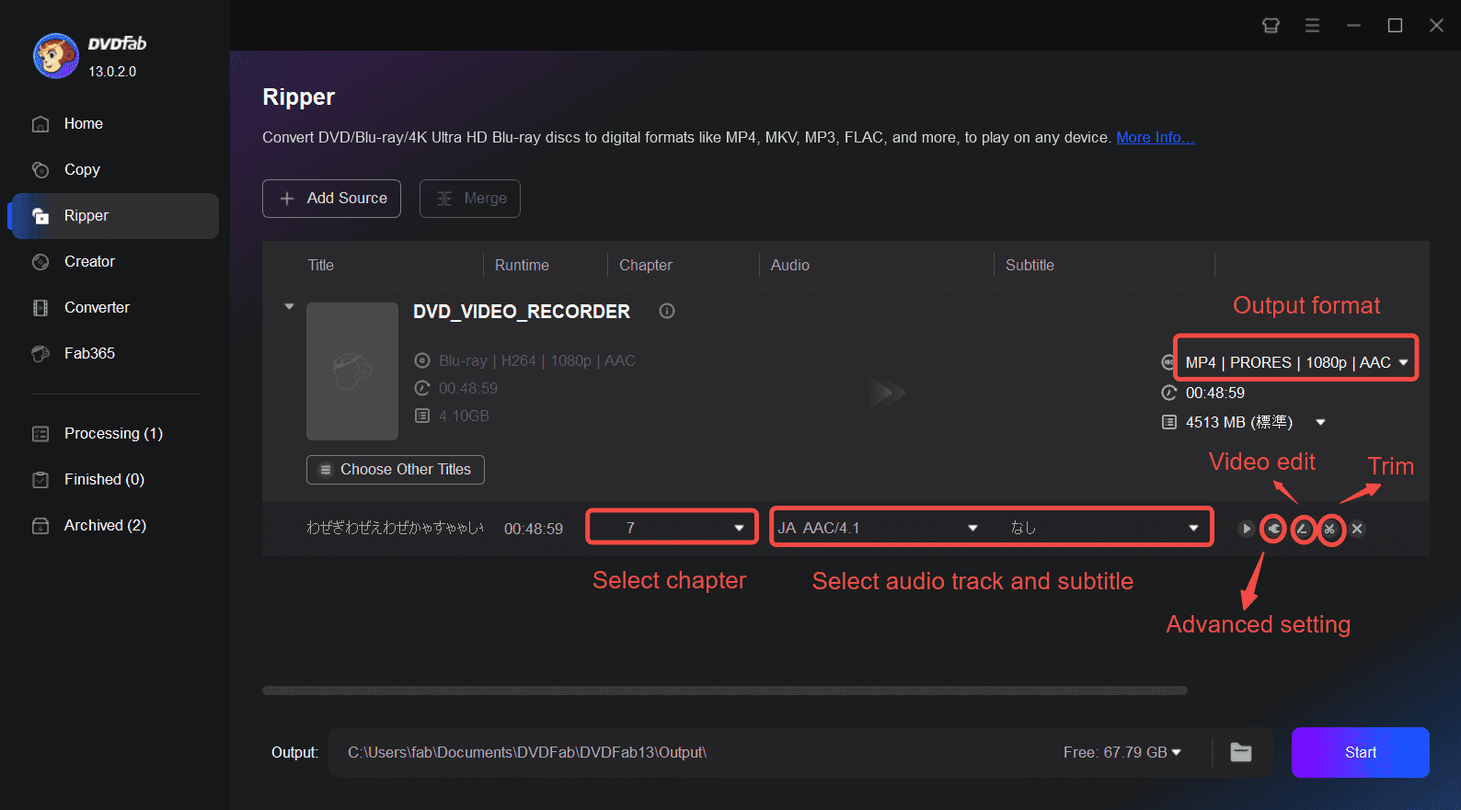Open Fab365 in the sidebar

coord(89,353)
